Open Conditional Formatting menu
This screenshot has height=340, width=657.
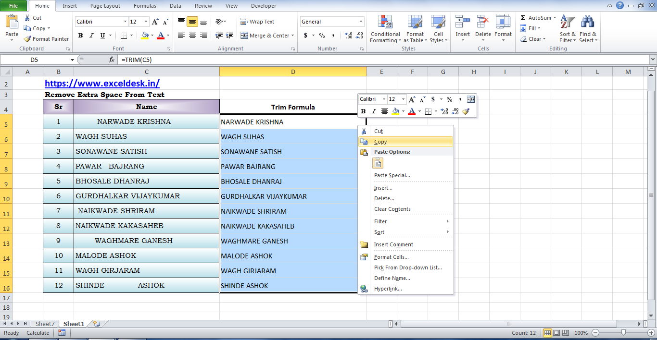point(385,29)
